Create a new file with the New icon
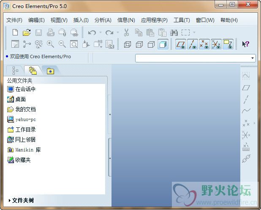The image size is (261, 210). tap(15, 32)
